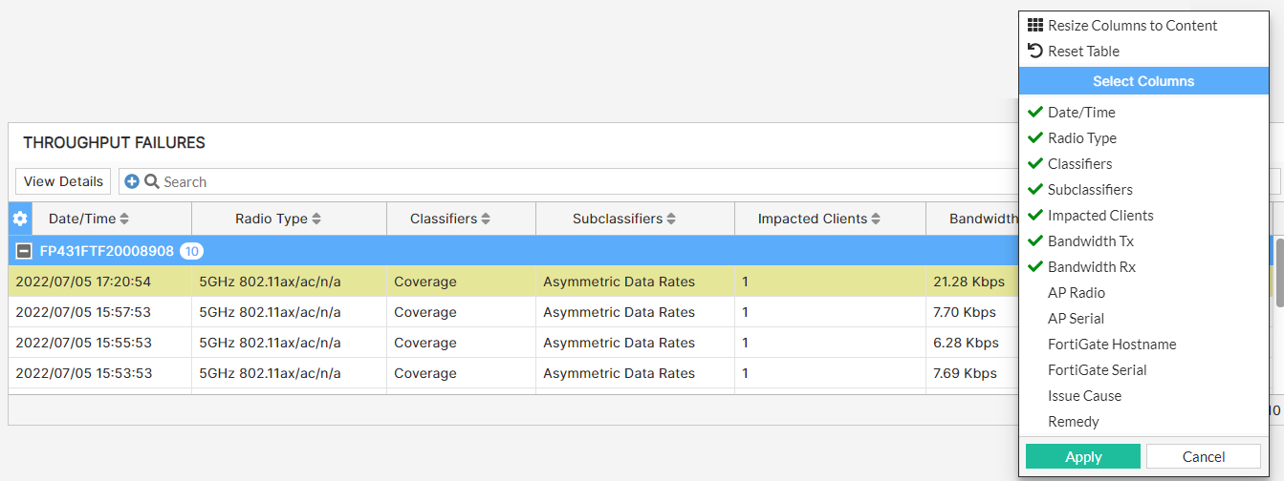Click the add search filter plus icon

tap(132, 181)
